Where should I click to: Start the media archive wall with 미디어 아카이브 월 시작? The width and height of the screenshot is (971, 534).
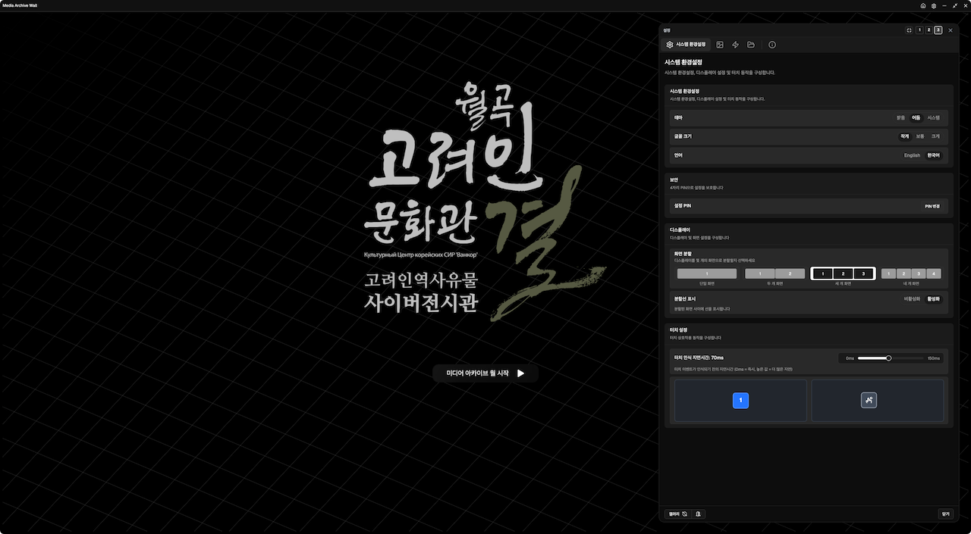click(485, 373)
